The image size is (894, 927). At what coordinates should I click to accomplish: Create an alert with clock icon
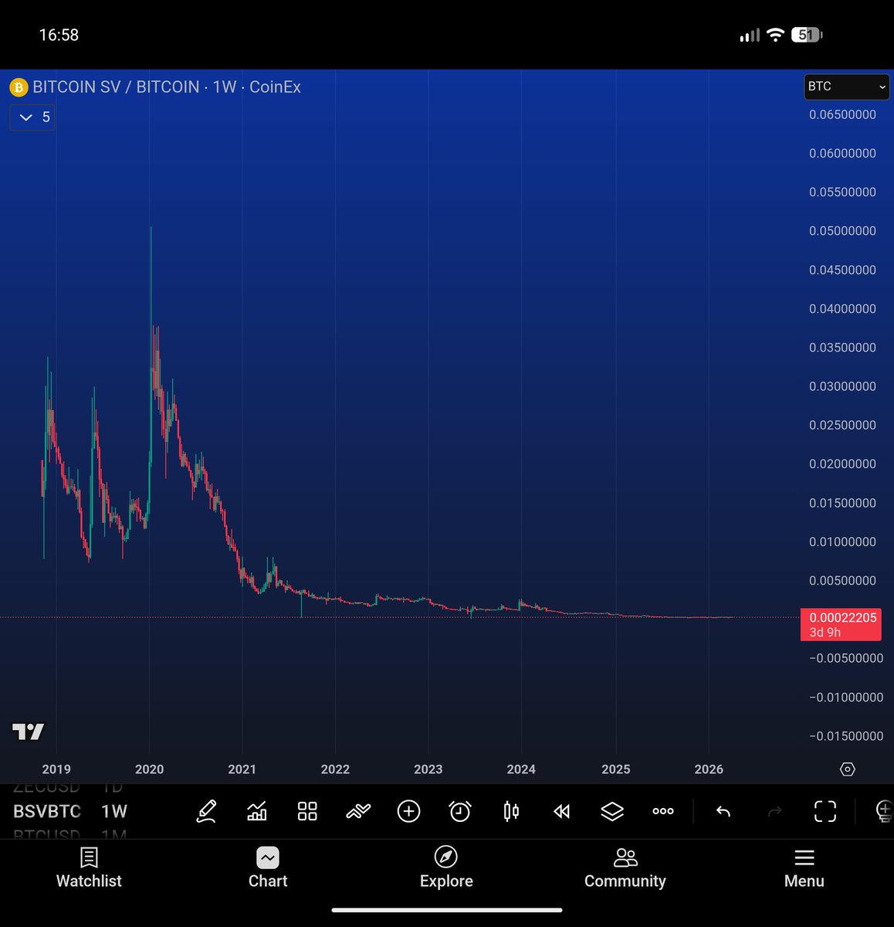pos(460,811)
